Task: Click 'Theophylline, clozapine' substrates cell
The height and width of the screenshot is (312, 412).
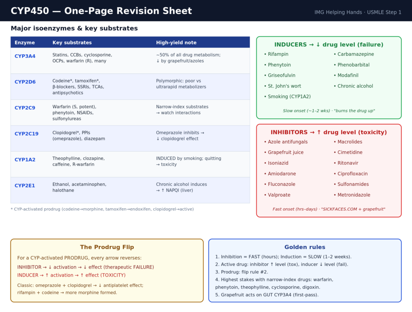Action: (78, 161)
